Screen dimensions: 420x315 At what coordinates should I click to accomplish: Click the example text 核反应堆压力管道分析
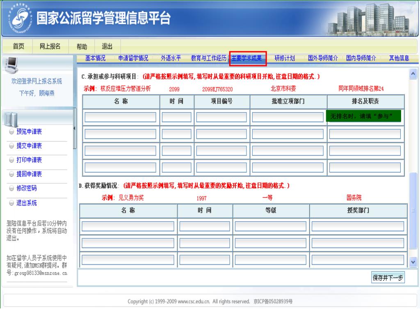tap(126, 89)
